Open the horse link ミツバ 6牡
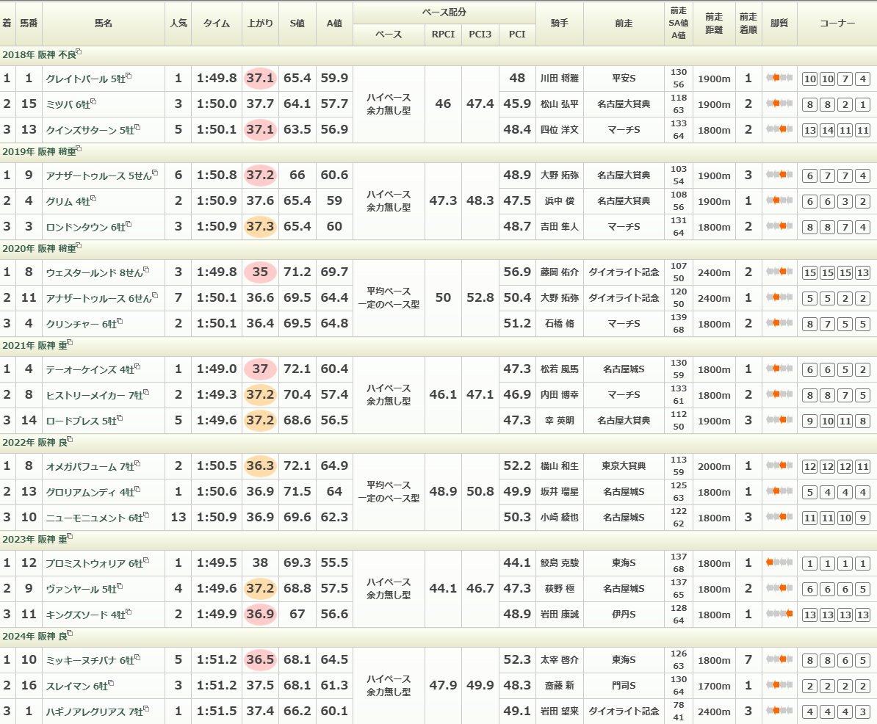 [68, 104]
